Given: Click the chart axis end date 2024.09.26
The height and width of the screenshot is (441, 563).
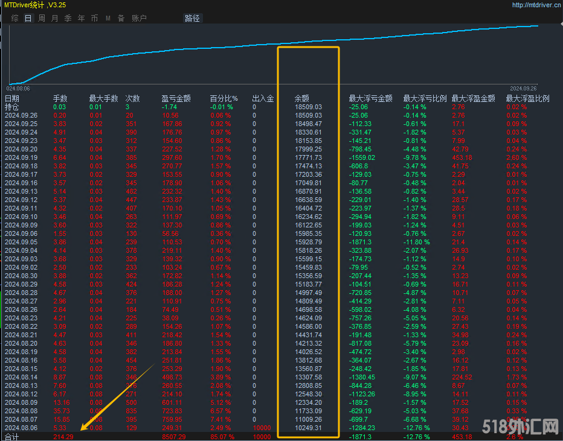Looking at the screenshot, I should coord(523,88).
